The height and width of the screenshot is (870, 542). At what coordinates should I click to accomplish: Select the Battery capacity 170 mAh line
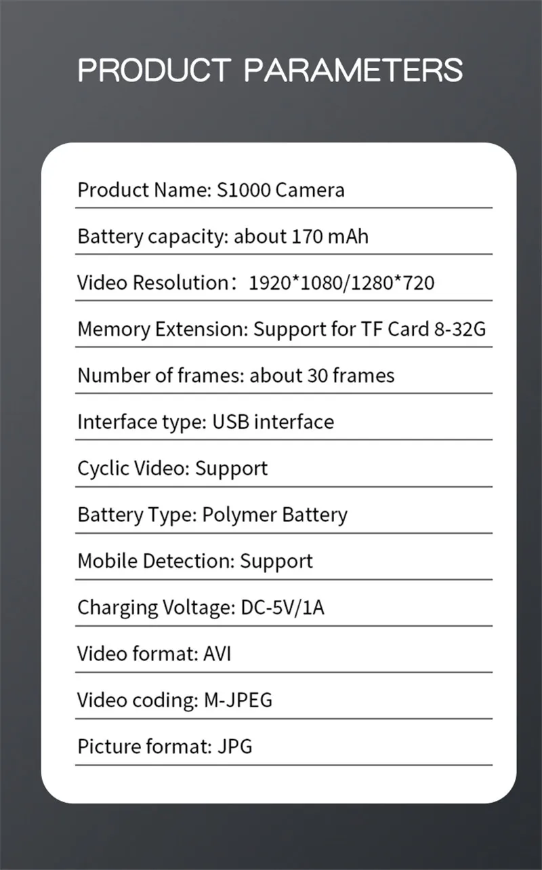click(223, 237)
